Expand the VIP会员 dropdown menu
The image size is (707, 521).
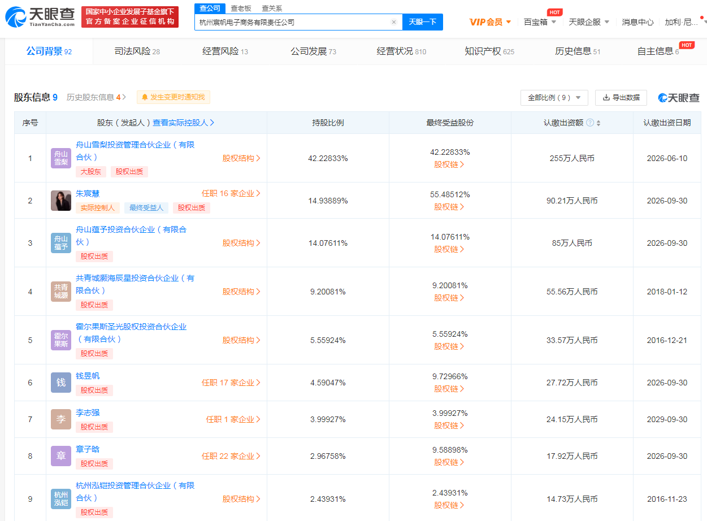click(x=490, y=22)
